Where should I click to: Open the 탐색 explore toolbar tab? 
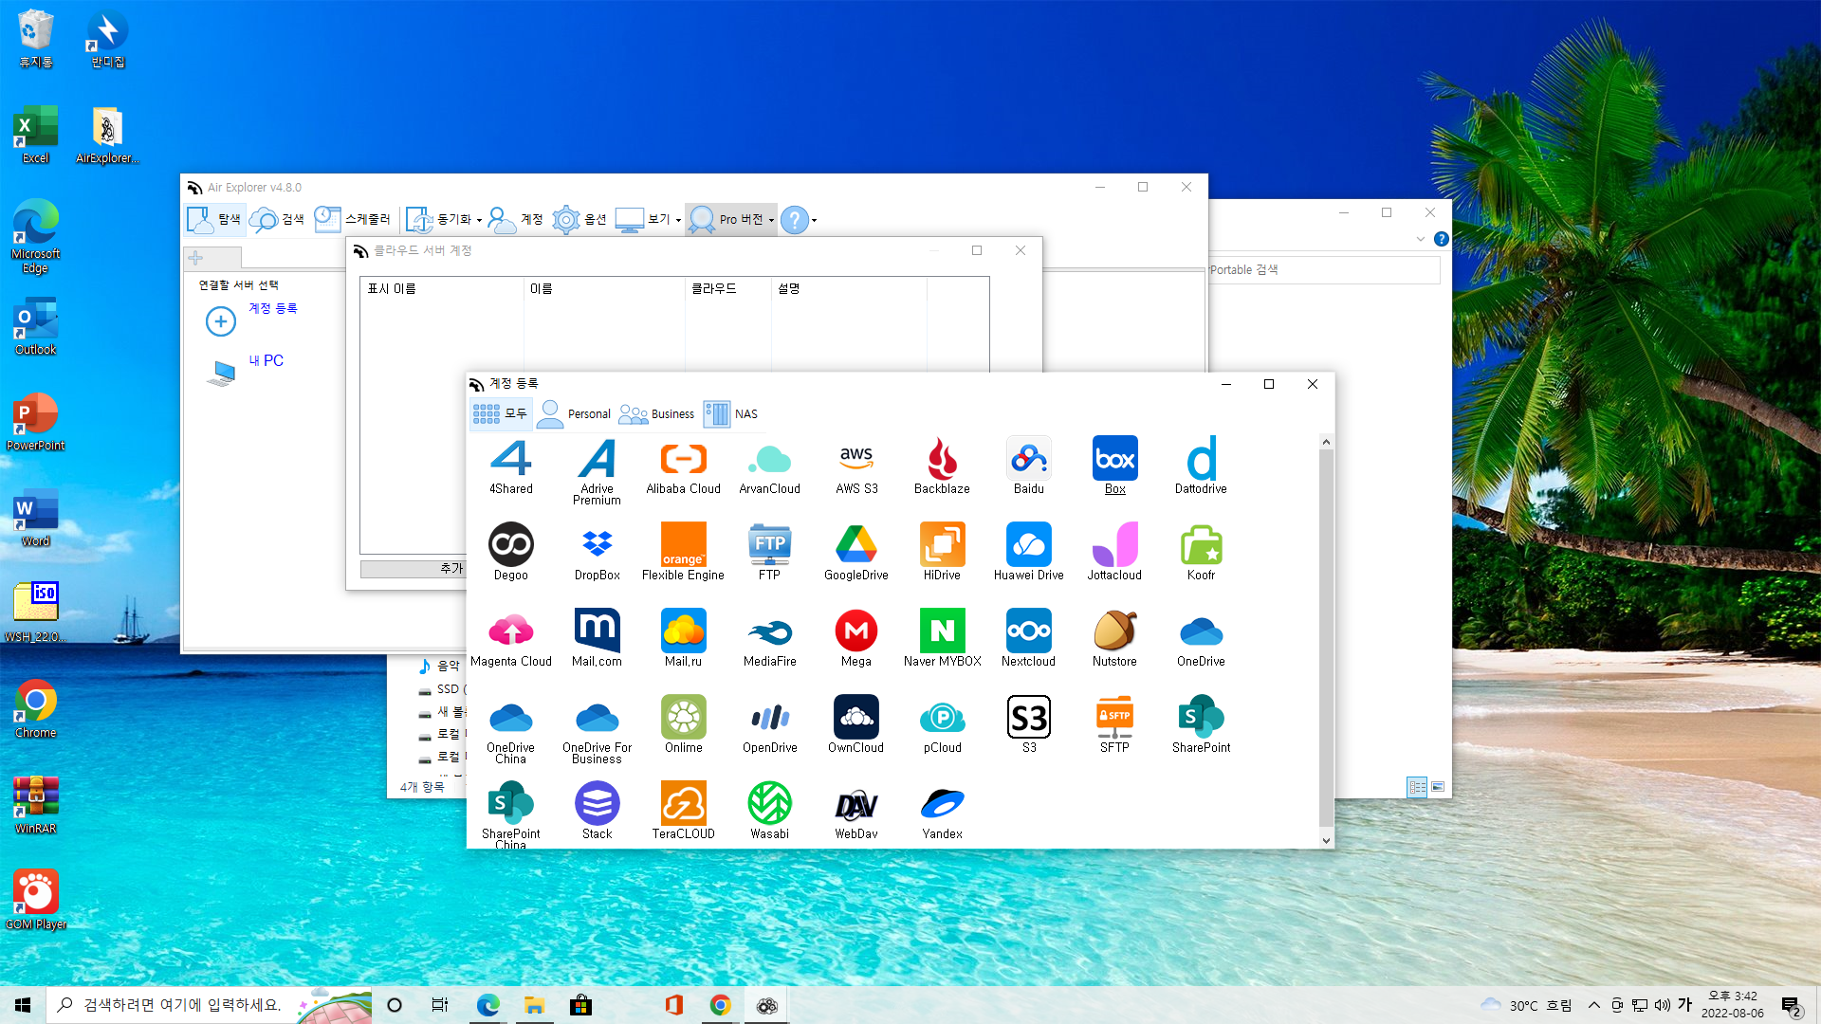point(214,219)
